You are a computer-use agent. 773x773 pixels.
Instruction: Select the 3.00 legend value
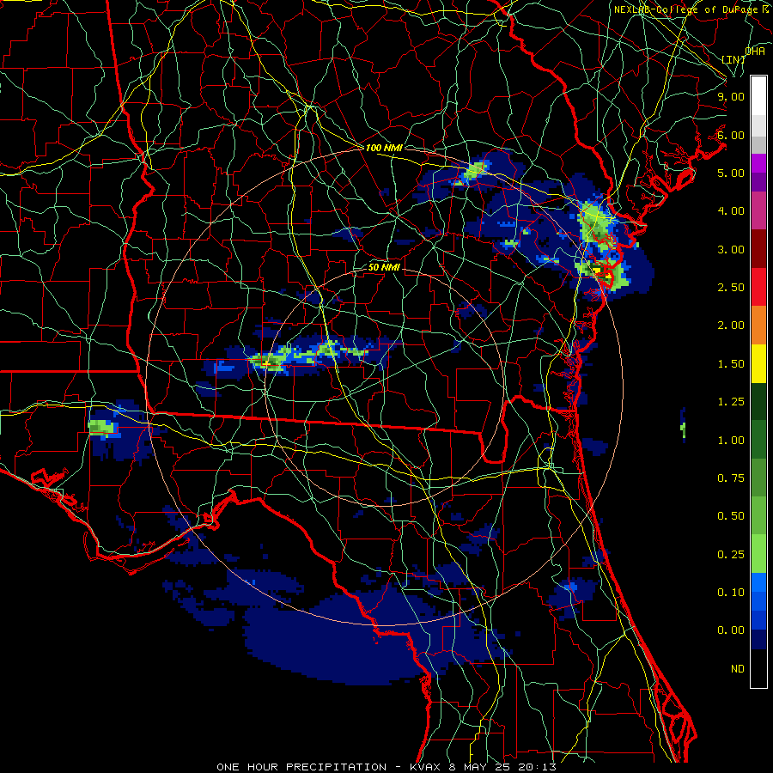[731, 249]
